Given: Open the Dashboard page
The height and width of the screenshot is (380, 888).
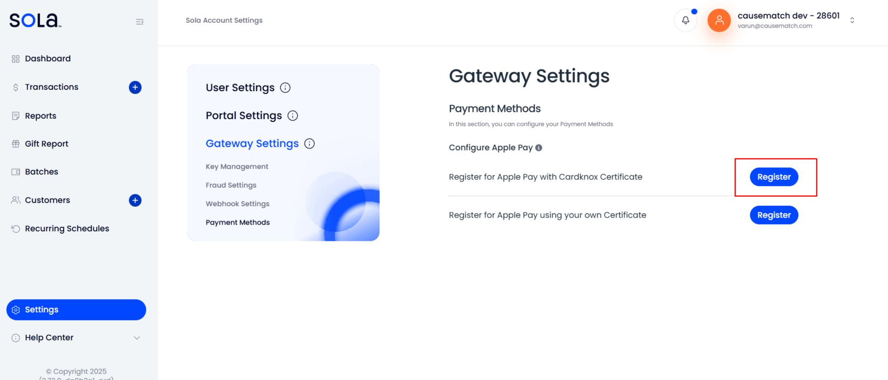Looking at the screenshot, I should pos(48,59).
